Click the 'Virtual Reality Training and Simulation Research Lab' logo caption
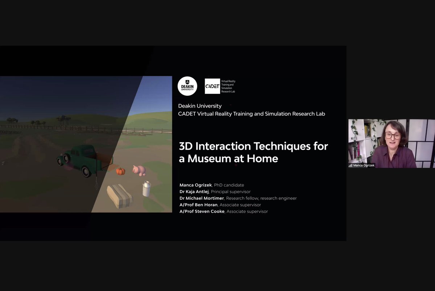The image size is (435, 291). [228, 86]
